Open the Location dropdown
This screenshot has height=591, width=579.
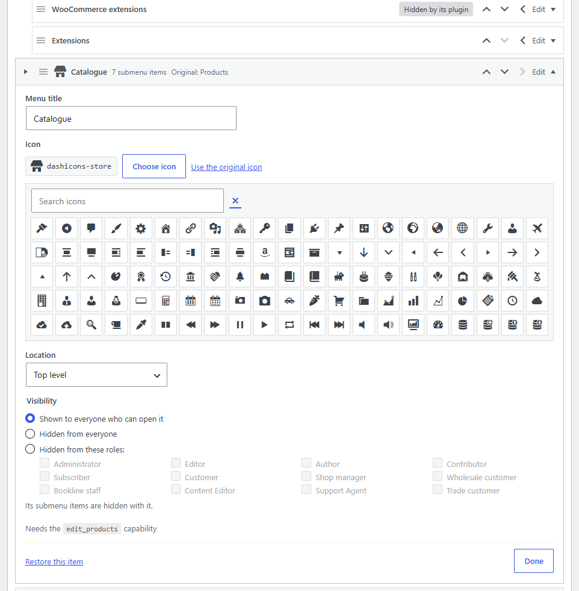point(96,375)
